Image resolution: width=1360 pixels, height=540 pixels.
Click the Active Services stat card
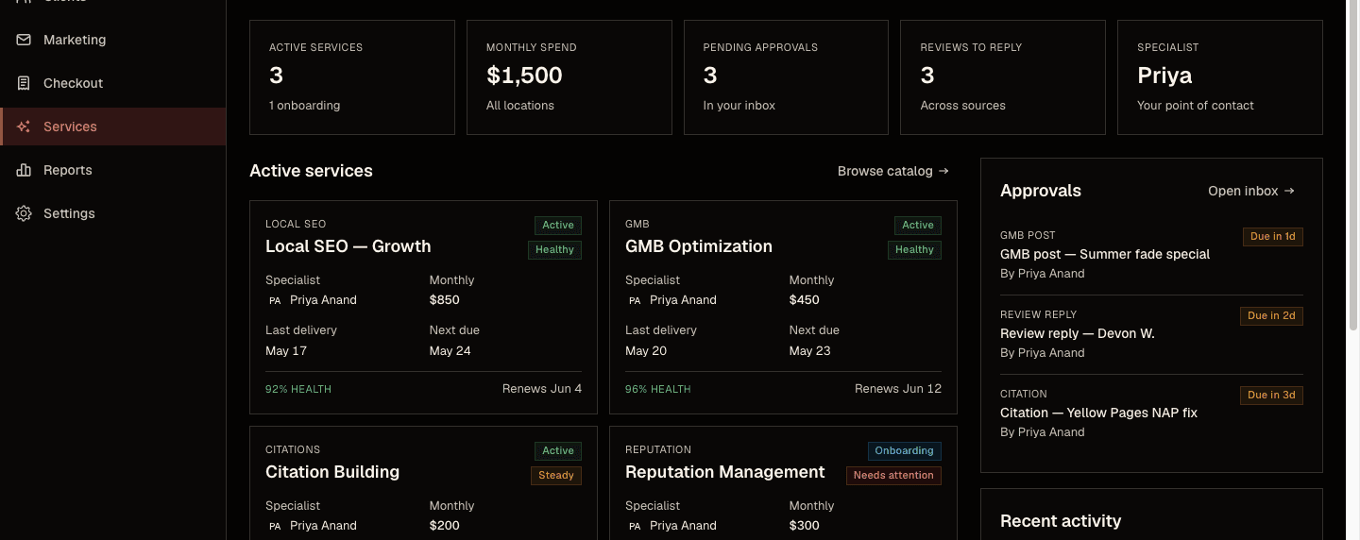[352, 77]
